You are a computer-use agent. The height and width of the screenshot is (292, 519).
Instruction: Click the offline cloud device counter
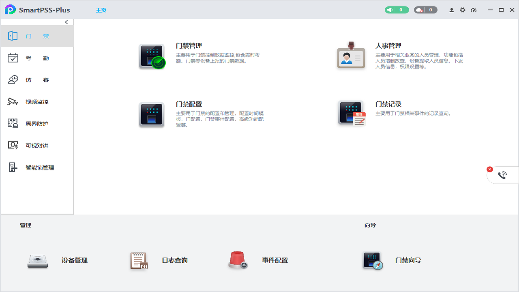tap(425, 9)
